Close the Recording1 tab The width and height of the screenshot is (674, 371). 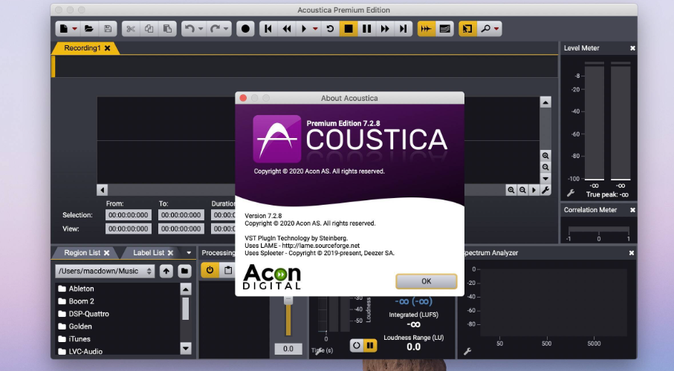[x=108, y=48]
